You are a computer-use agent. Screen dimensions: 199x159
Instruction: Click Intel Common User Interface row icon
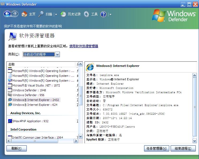click(10, 137)
